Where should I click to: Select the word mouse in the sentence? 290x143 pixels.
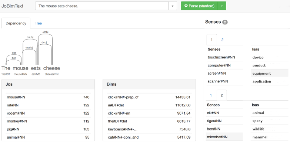20,68
